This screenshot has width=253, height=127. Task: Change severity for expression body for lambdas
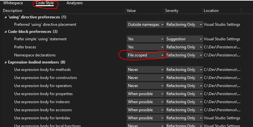(x=184, y=118)
